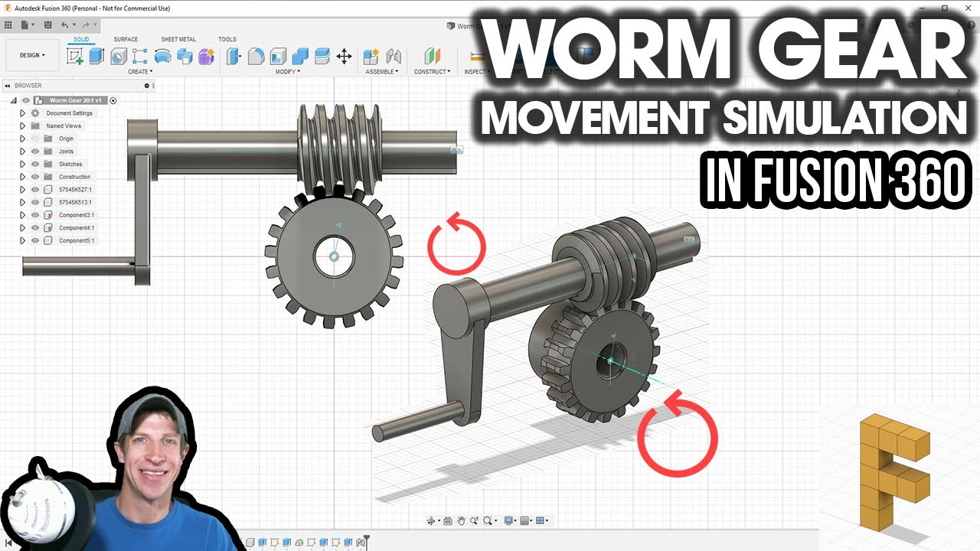Open the ASSEMBLE menu dropdown
980x551 pixels.
click(382, 72)
